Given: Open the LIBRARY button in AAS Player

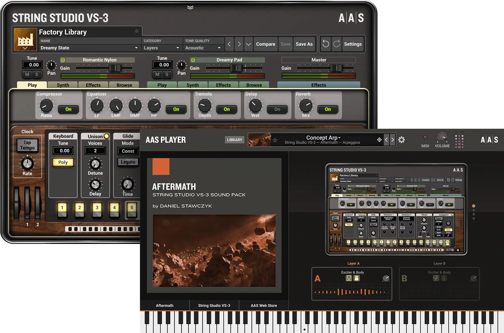Looking at the screenshot, I should (234, 140).
